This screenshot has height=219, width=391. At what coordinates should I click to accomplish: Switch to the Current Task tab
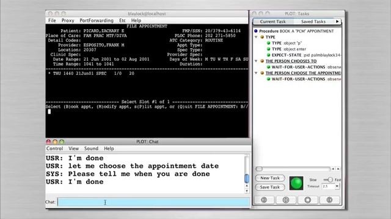[x=273, y=22]
